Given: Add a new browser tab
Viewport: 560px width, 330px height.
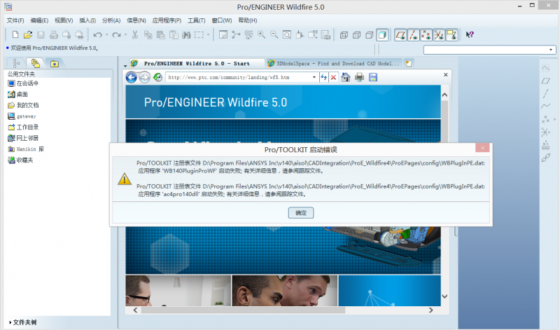Looking at the screenshot, I should tap(409, 64).
